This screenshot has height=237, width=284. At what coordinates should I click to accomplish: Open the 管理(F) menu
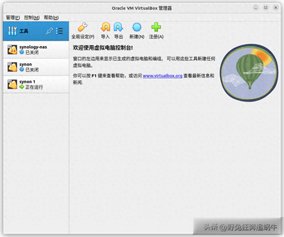(13, 18)
